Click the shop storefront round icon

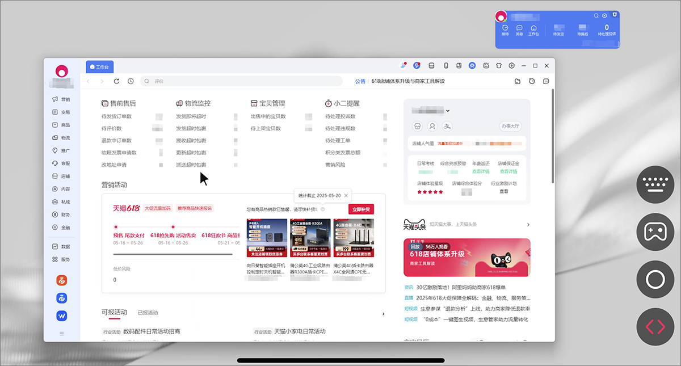[x=418, y=126]
